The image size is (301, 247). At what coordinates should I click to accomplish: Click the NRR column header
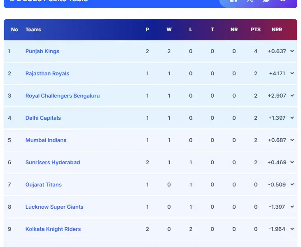(277, 30)
